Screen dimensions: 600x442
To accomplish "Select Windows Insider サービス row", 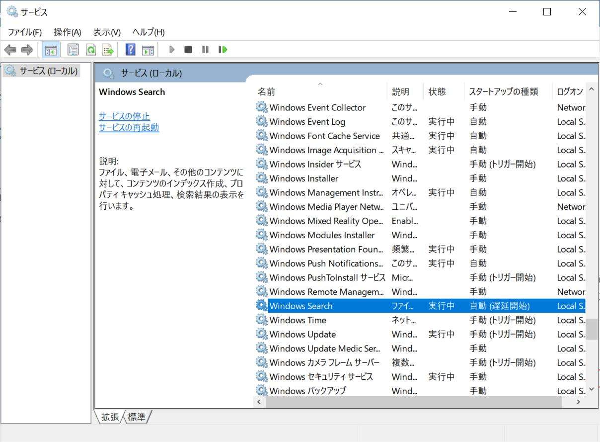I will [x=420, y=164].
